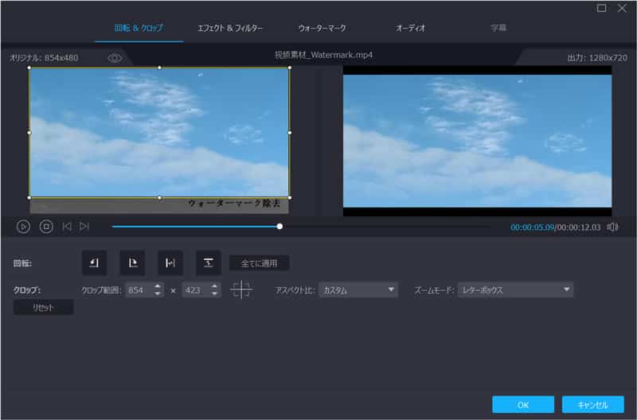Rotate video 90 degrees right
Viewport: 637px width, 420px height.
coord(132,262)
